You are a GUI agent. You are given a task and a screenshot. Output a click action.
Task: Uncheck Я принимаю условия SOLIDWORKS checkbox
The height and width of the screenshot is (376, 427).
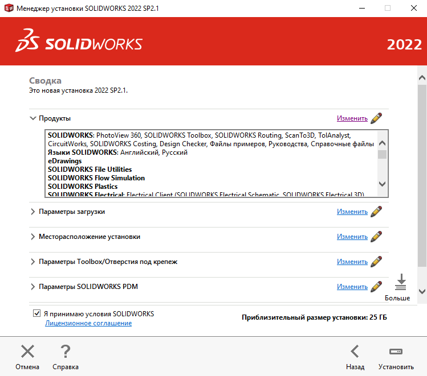[36, 313]
